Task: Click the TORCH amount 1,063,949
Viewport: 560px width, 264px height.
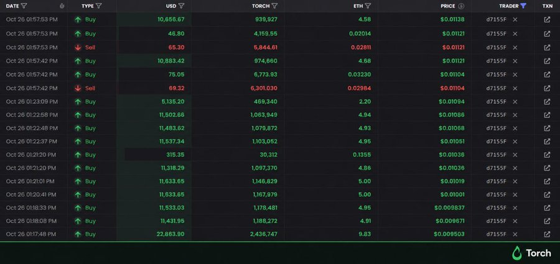Action: [x=263, y=115]
